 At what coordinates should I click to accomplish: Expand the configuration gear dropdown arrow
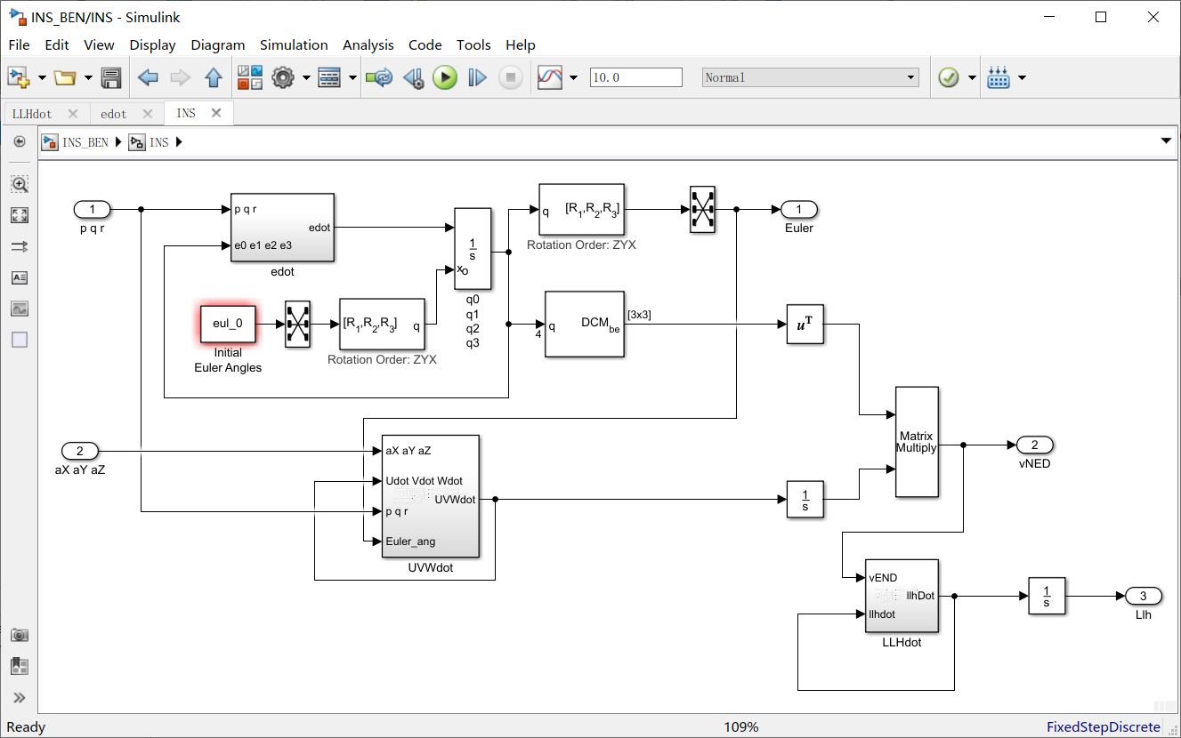pos(306,78)
